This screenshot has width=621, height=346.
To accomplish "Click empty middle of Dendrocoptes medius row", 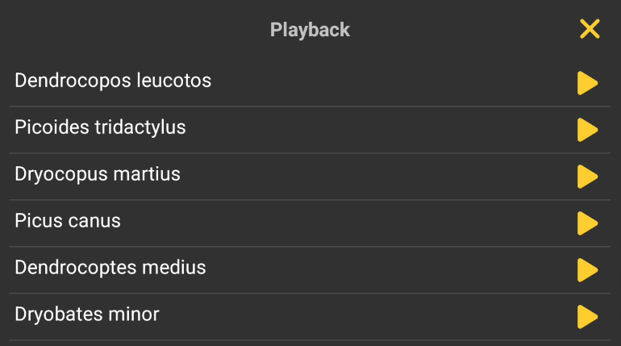I will (387, 269).
